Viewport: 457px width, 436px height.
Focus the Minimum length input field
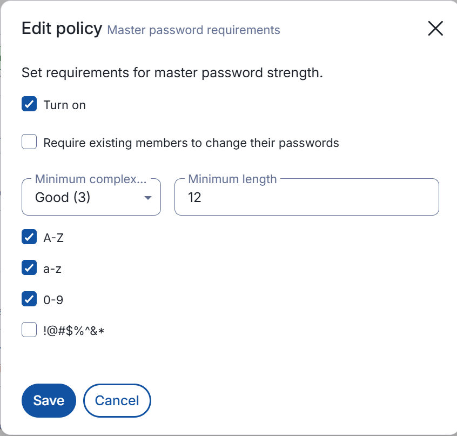307,198
